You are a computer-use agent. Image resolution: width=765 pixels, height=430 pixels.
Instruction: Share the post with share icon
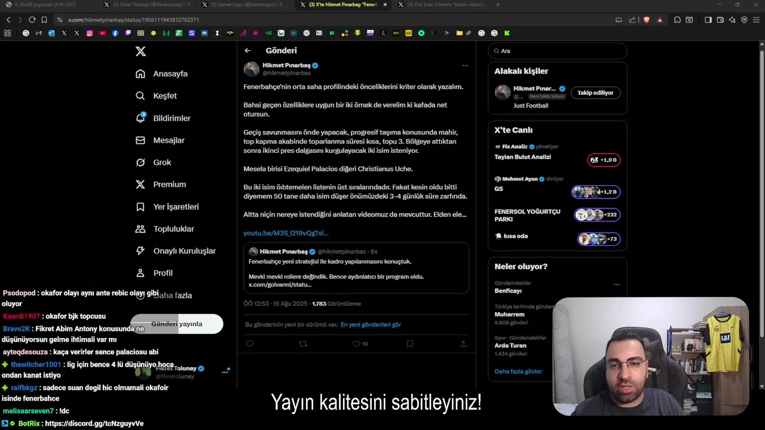(x=463, y=343)
